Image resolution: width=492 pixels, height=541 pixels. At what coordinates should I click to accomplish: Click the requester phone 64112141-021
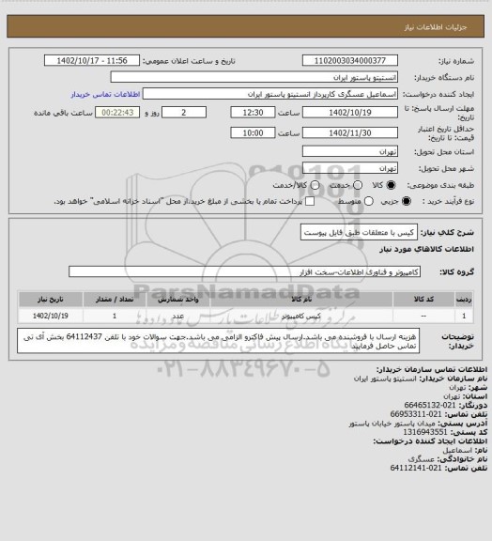[416, 468]
